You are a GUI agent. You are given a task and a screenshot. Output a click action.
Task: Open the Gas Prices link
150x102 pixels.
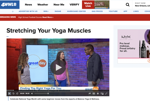pos(97,11)
